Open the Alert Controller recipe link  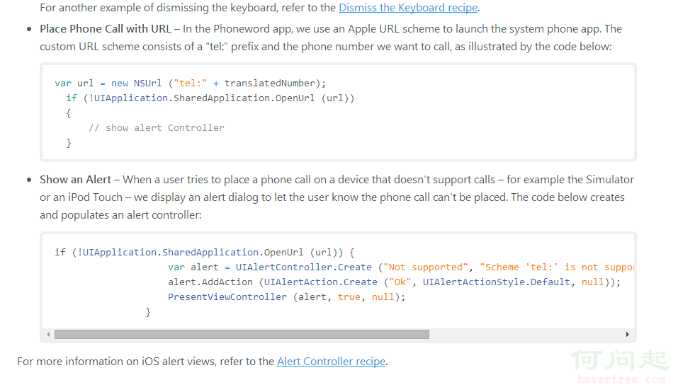click(x=331, y=362)
